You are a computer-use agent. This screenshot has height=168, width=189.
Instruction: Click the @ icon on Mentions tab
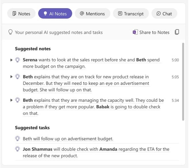coord(82,13)
